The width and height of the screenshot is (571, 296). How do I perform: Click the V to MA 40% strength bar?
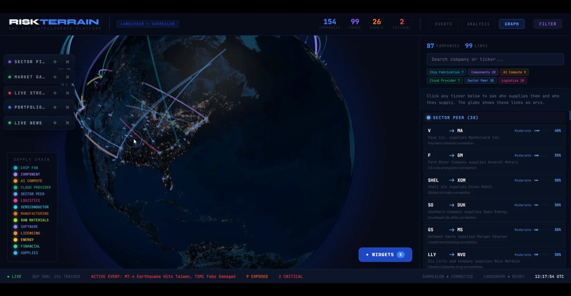[541, 131]
